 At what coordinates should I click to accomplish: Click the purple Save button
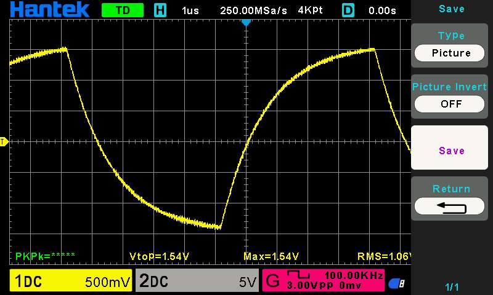pyautogui.click(x=450, y=147)
